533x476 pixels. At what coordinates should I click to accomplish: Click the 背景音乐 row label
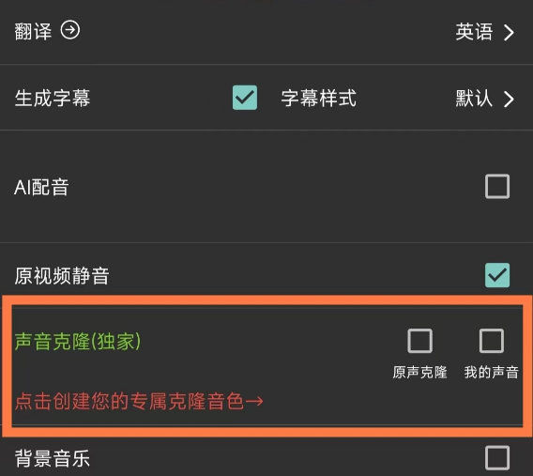[53, 459]
